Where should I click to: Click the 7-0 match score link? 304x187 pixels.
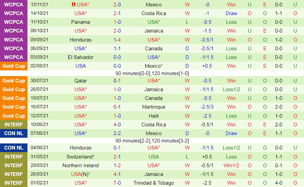coord(117,183)
